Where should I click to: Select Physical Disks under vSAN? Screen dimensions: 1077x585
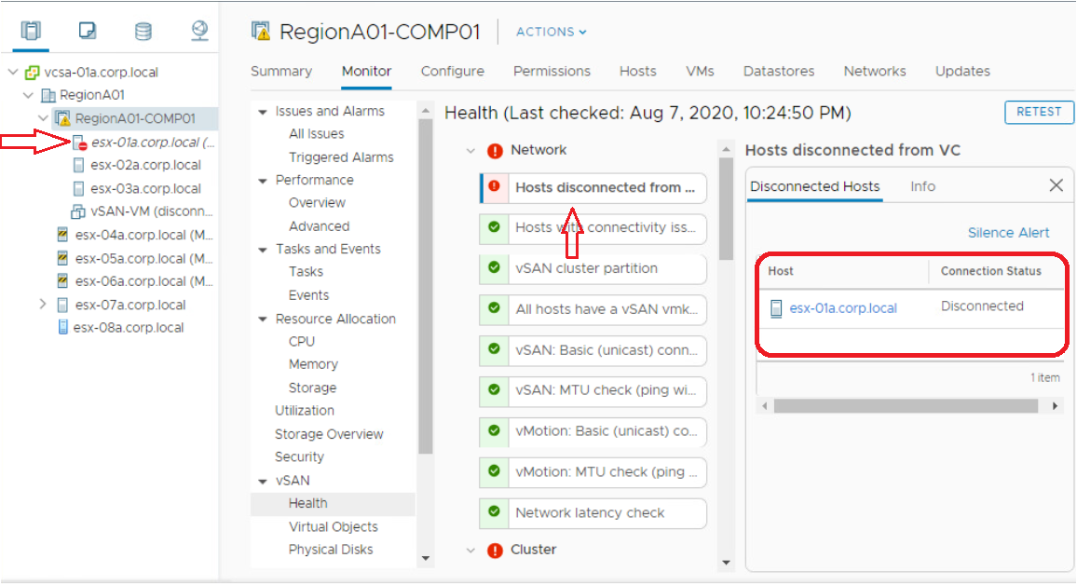click(x=331, y=550)
